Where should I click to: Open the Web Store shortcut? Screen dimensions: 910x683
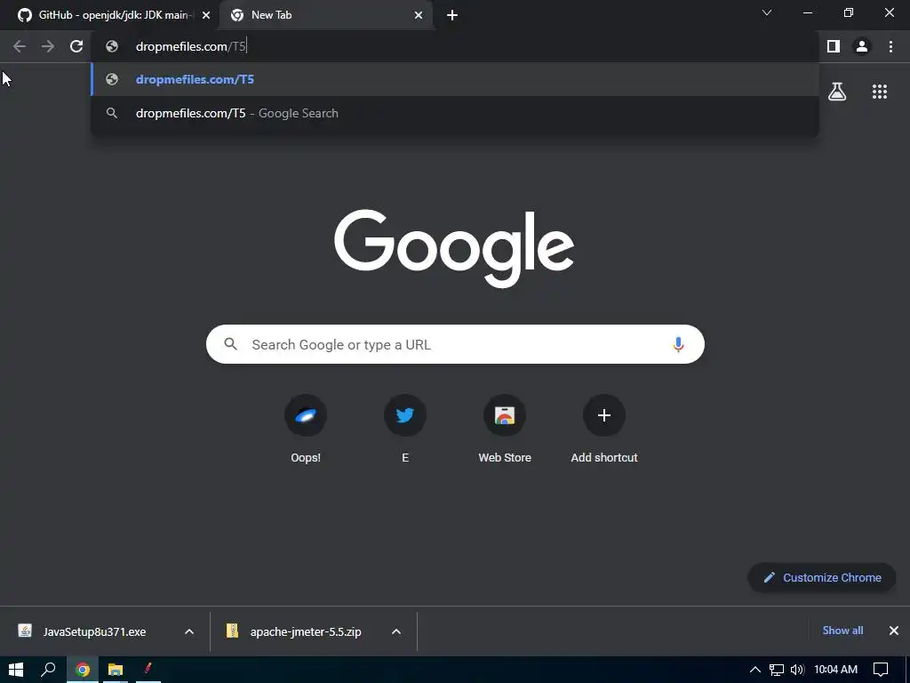505,429
